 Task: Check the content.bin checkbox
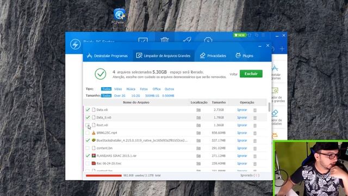(x=88, y=148)
